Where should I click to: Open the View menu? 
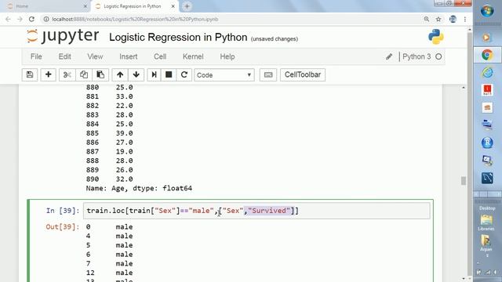point(95,56)
